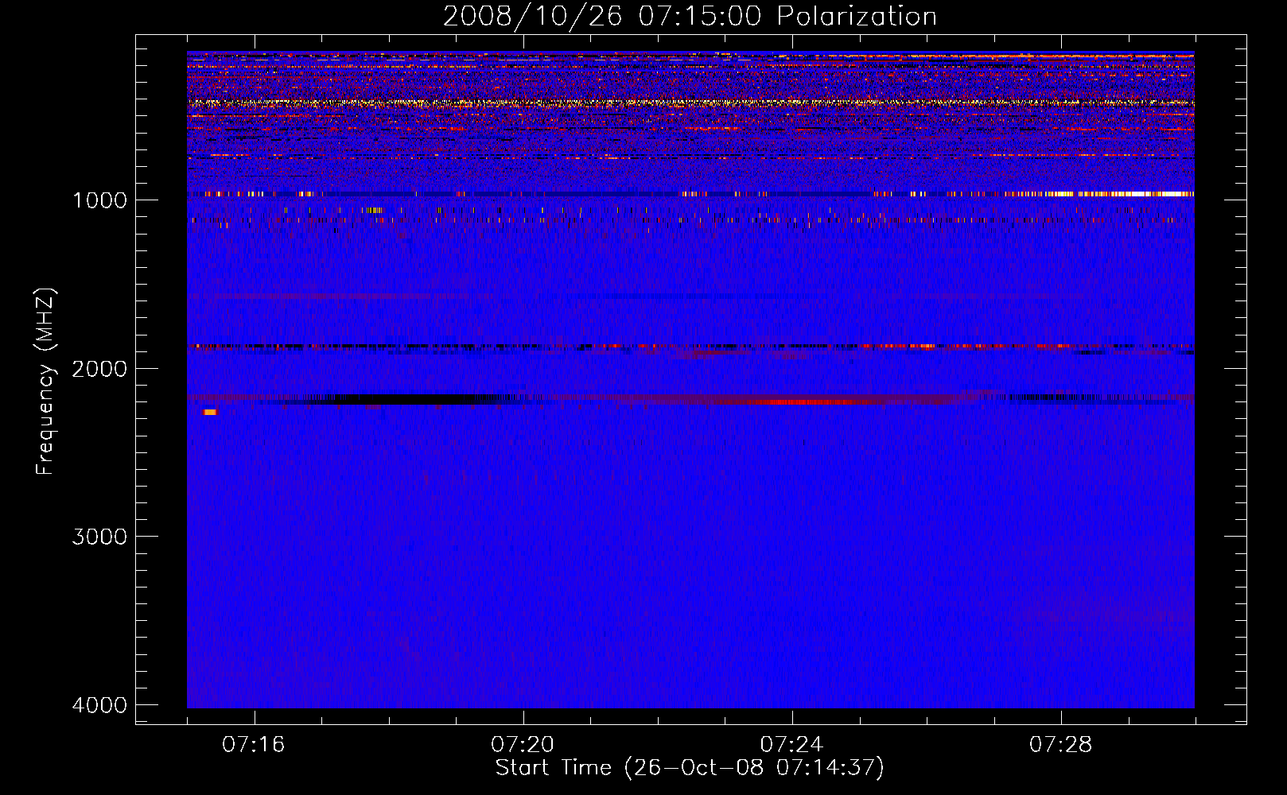The height and width of the screenshot is (795, 1287).
Task: Click the y-axis tick label 2000
Action: click(99, 368)
